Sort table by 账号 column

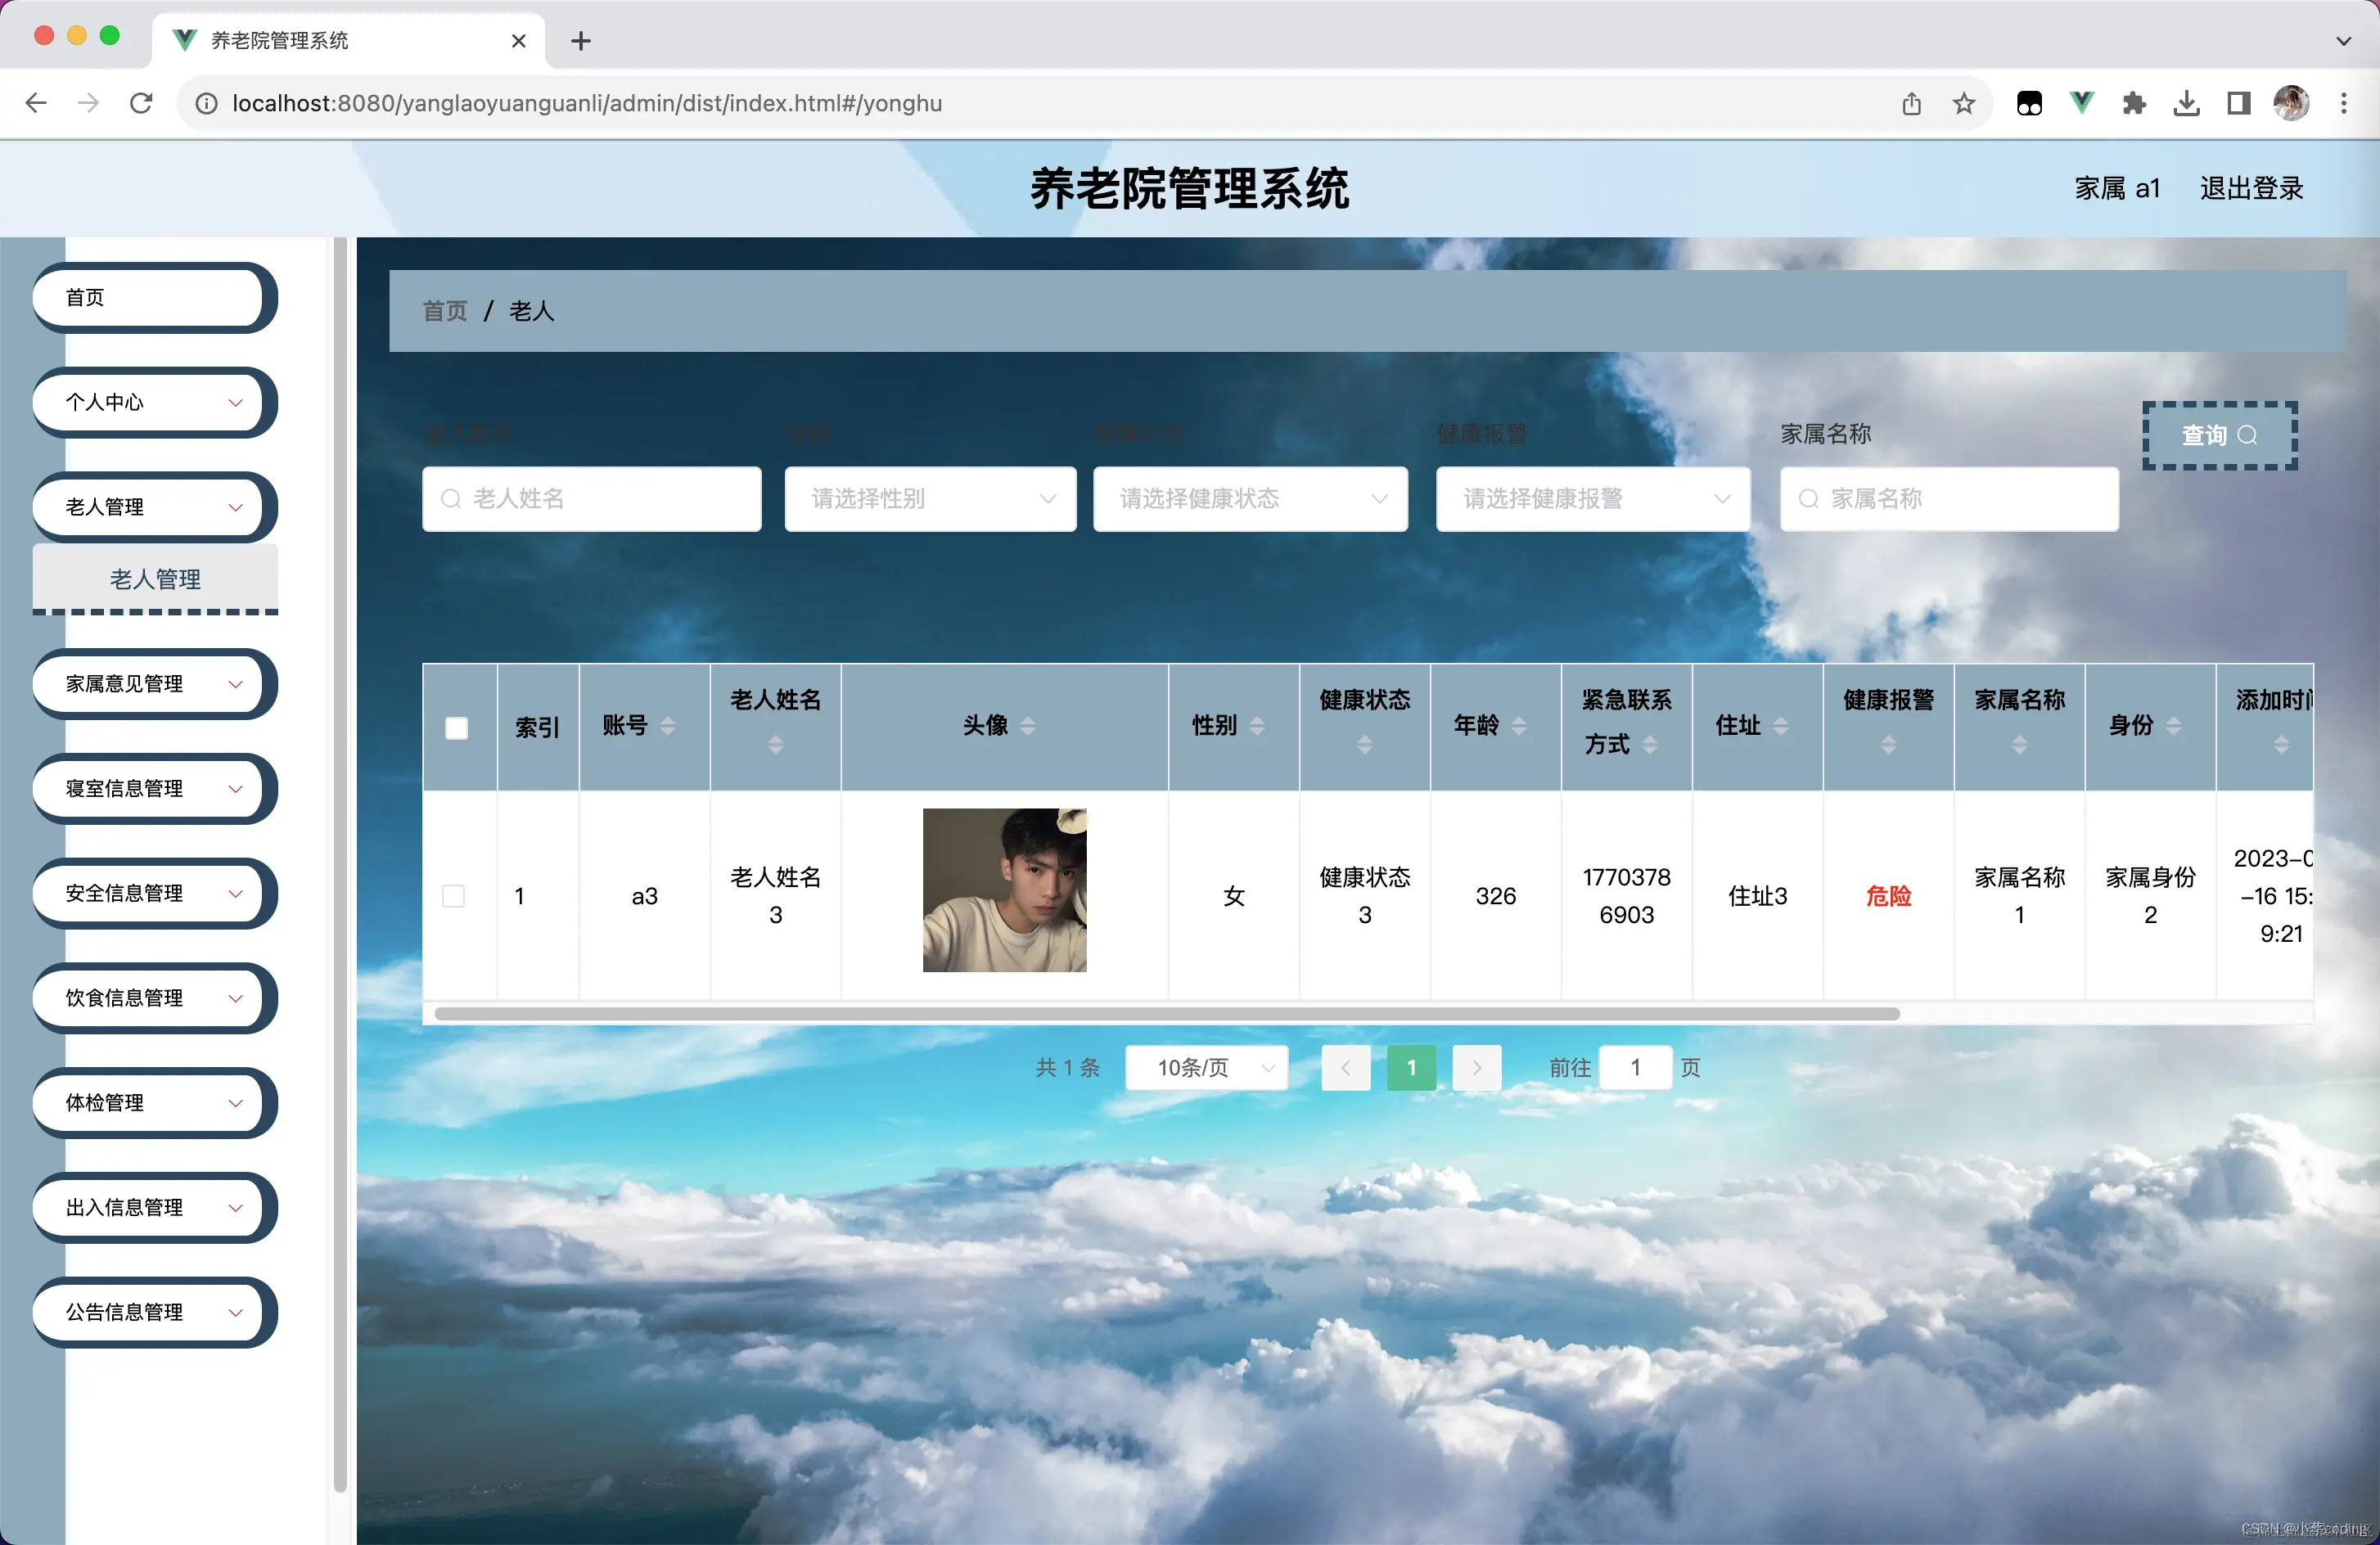coord(668,727)
